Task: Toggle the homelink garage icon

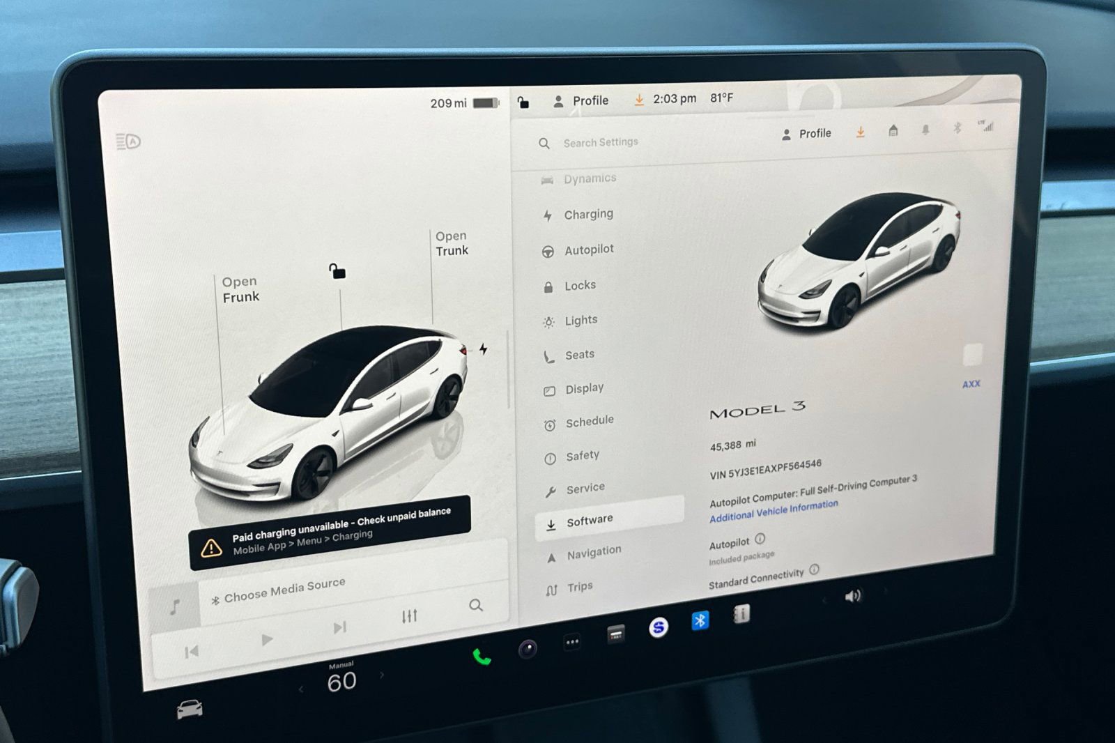Action: pyautogui.click(x=893, y=130)
